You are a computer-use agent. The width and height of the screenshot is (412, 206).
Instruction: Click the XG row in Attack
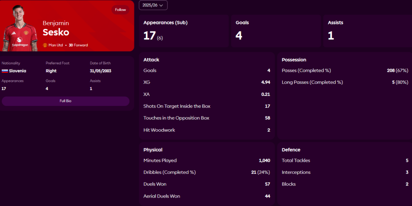pos(206,82)
